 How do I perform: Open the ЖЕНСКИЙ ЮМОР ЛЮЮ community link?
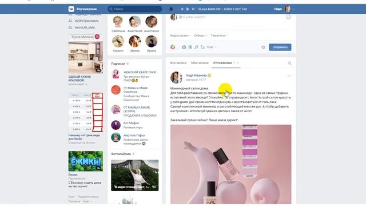click(140, 72)
